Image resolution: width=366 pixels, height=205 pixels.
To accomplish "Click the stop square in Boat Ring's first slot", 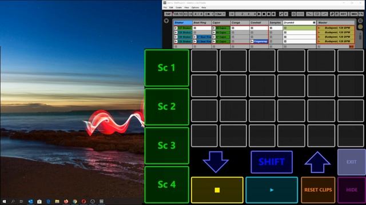I will [195, 28].
